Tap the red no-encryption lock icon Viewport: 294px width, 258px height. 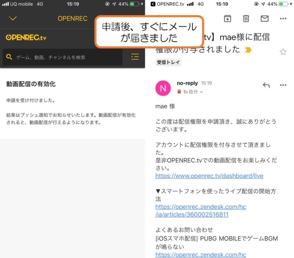tap(179, 91)
